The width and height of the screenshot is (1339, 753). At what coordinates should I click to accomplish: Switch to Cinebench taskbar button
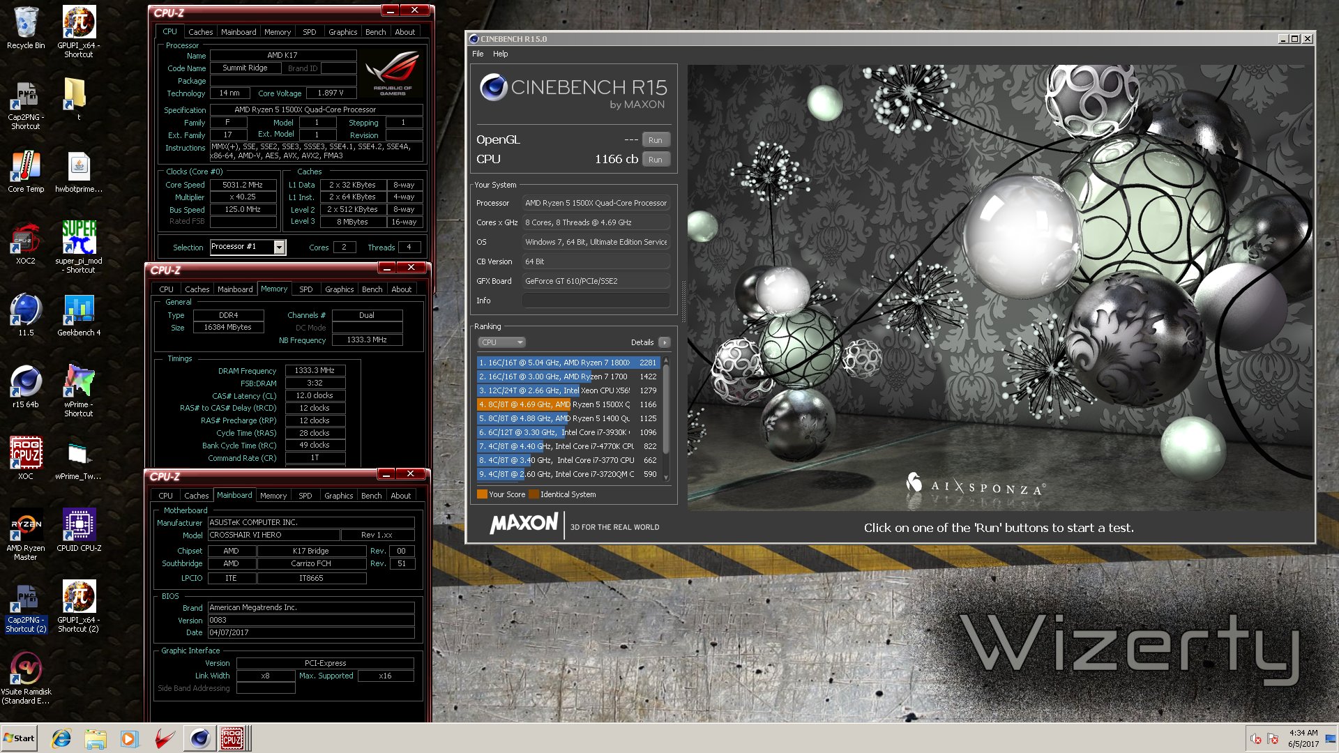pos(199,738)
